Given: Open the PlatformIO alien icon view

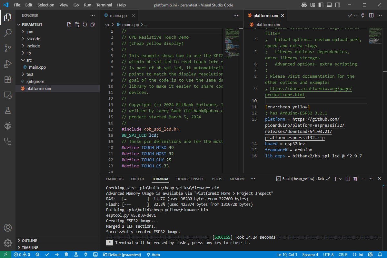Looking at the screenshot, I should tap(8, 126).
